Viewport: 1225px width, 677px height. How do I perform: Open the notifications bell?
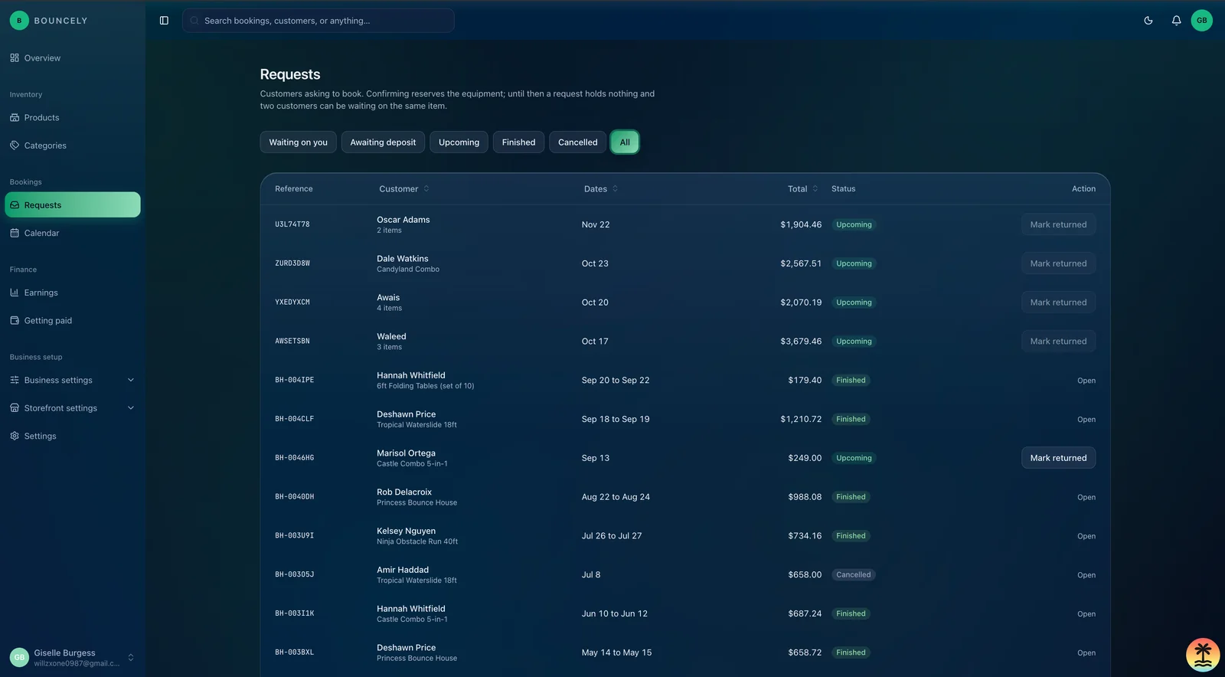tap(1176, 21)
